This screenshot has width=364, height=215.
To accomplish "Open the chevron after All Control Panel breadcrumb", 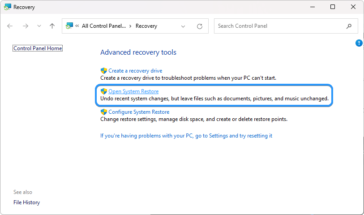I will click(130, 26).
